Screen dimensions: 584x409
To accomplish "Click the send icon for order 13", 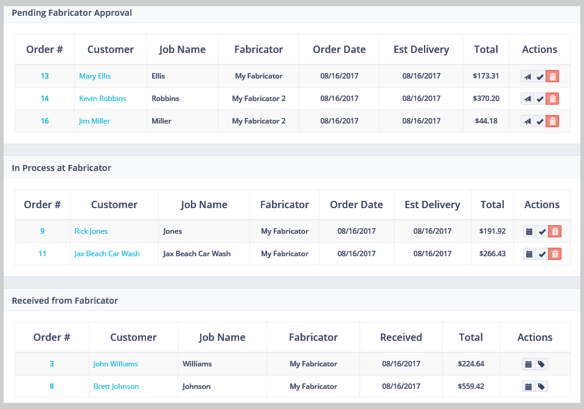I will [527, 76].
